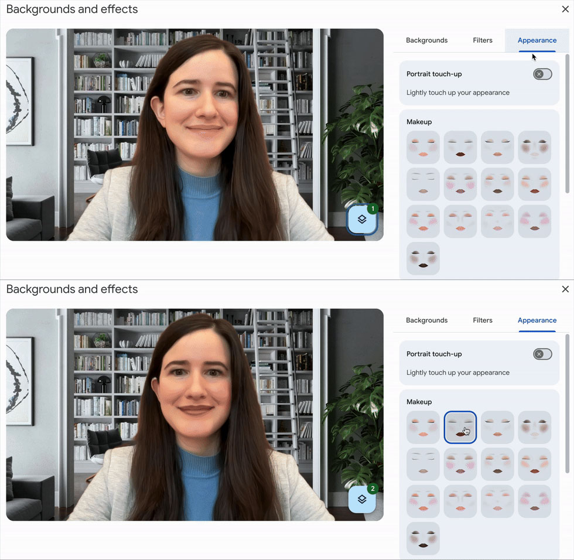Viewport: 574px width, 560px height.
Task: Open the Backgrounds tab in the upper dialog
Action: [426, 40]
